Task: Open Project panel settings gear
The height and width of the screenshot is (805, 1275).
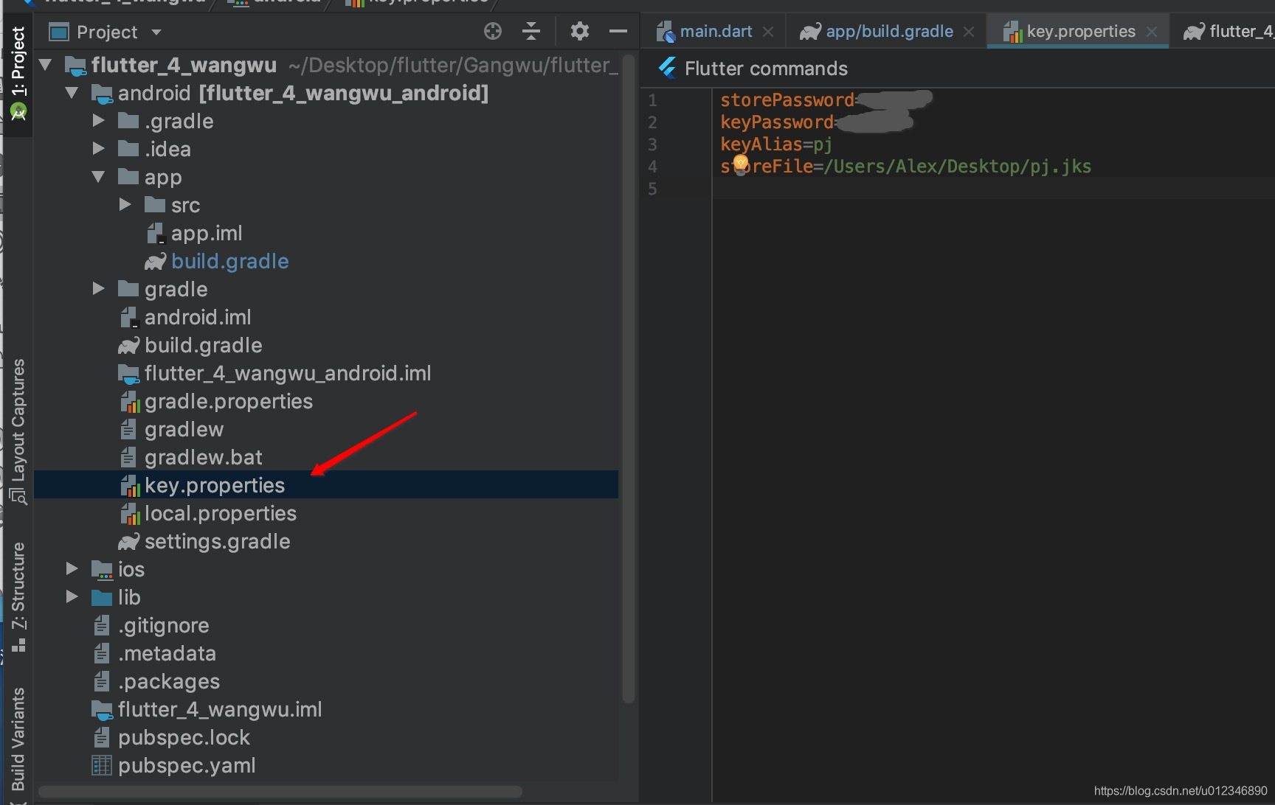Action: pyautogui.click(x=580, y=31)
